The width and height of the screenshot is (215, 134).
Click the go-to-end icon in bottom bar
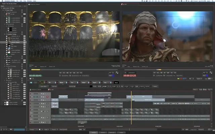(187, 129)
